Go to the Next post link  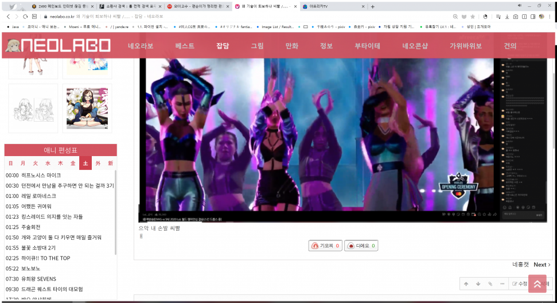coord(542,265)
